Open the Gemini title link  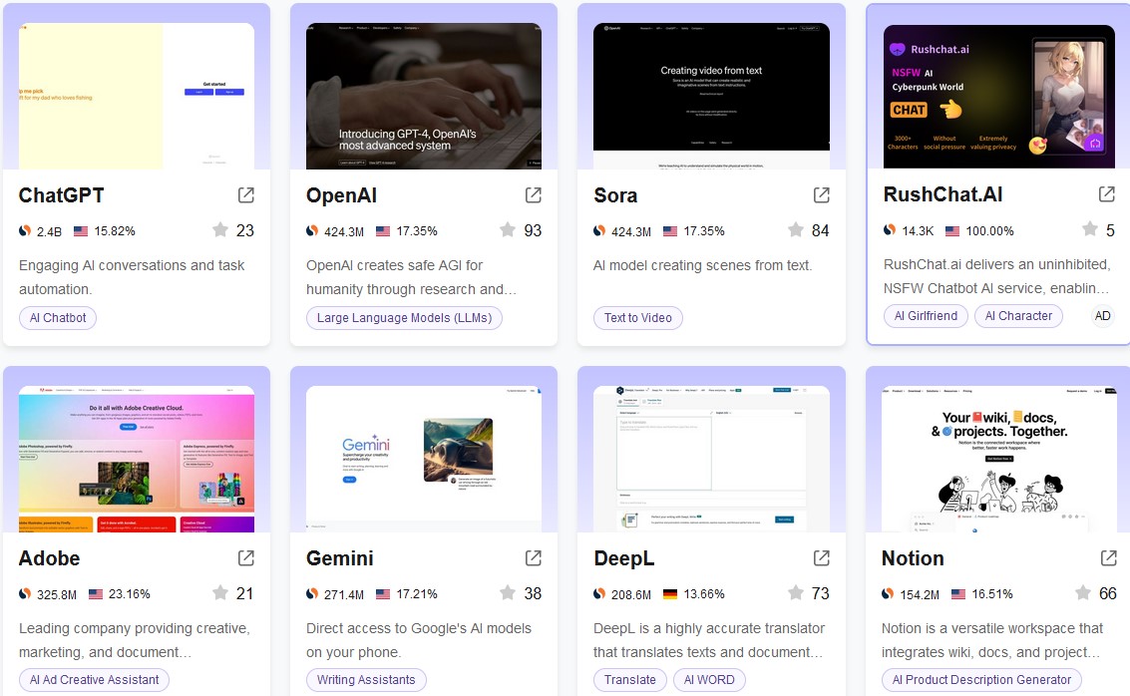tap(339, 558)
